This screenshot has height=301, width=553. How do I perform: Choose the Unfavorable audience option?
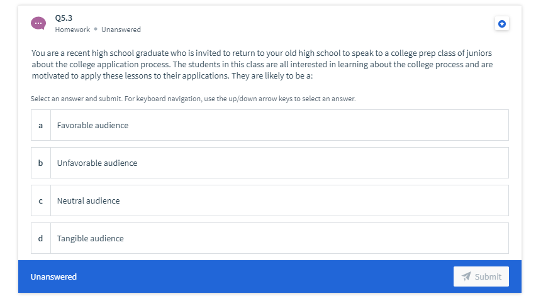coord(270,163)
